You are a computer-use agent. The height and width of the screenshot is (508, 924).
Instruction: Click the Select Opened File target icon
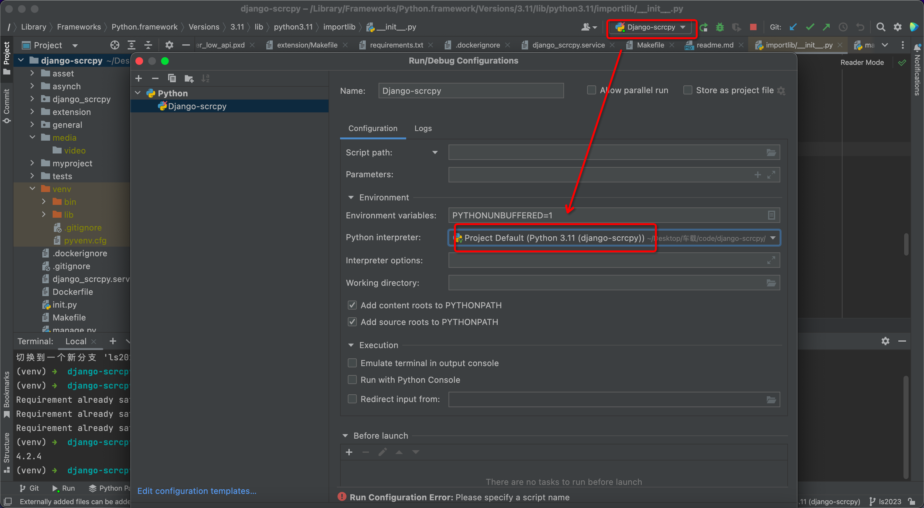coord(115,45)
